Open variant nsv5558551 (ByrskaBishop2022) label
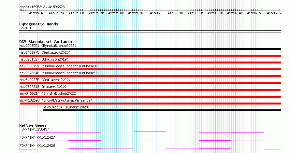 [48, 46]
